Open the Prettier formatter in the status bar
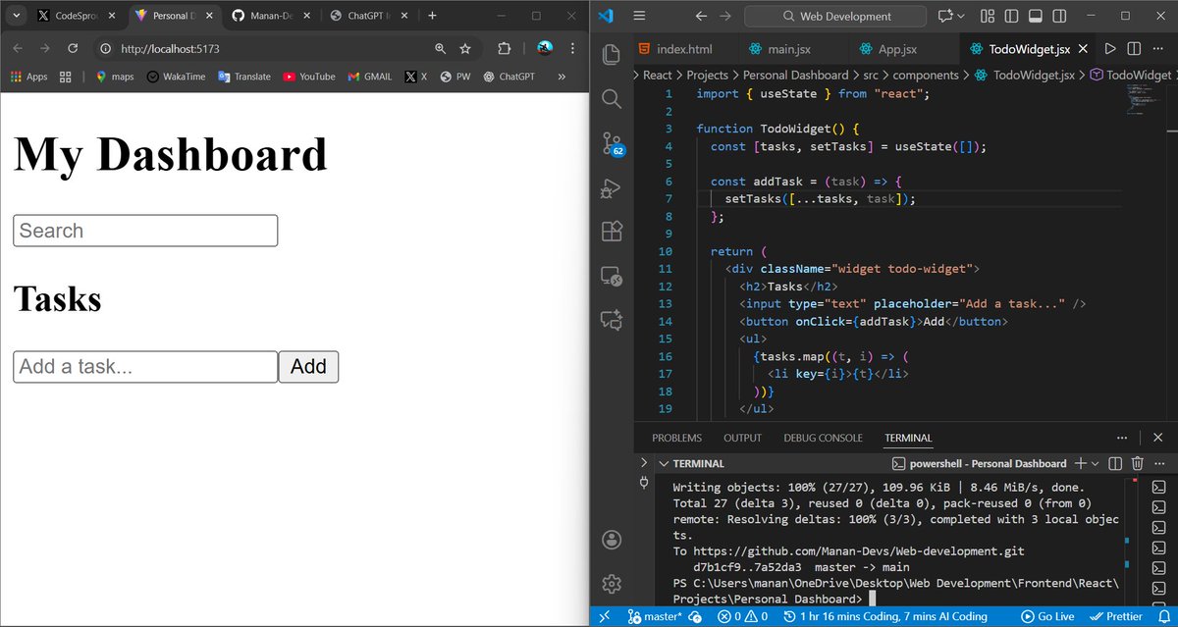The height and width of the screenshot is (627, 1178). click(x=1119, y=616)
